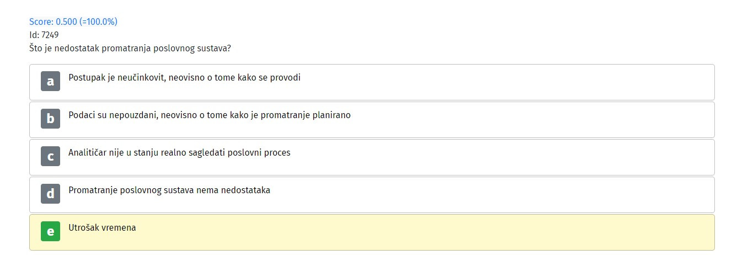Image resolution: width=737 pixels, height=255 pixels.
Task: Click the 'Utrošak vremena' answer text
Action: coord(102,228)
